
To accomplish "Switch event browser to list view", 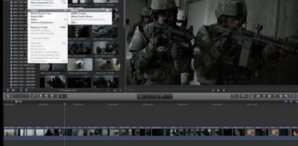I will (26, 90).
